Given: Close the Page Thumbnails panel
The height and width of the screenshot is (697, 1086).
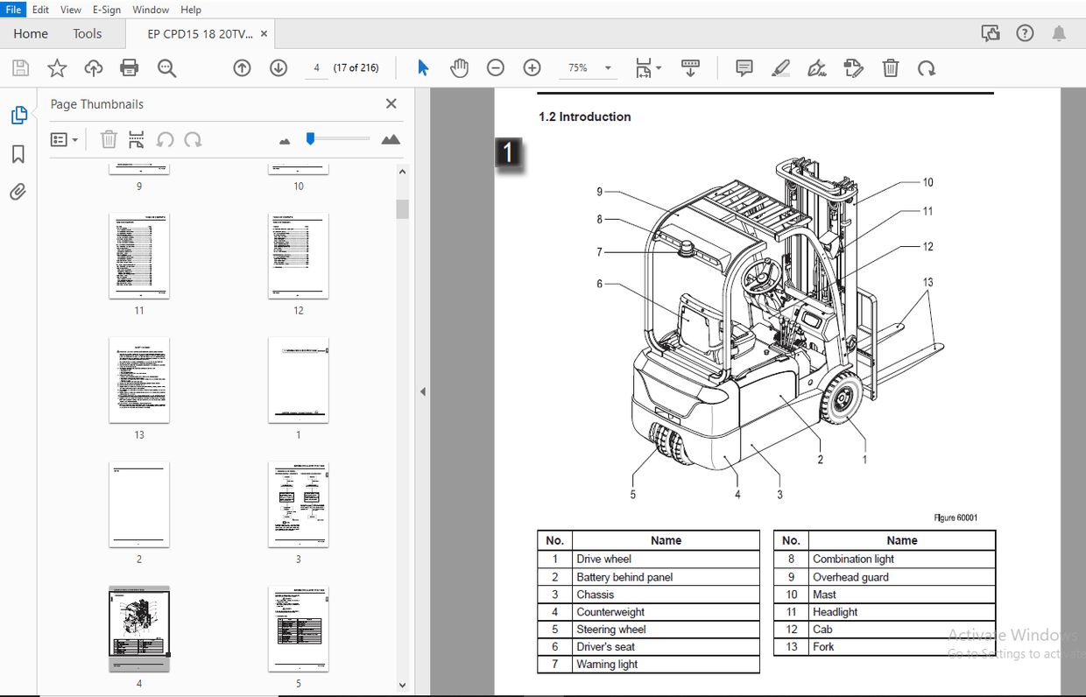Looking at the screenshot, I should pos(391,103).
